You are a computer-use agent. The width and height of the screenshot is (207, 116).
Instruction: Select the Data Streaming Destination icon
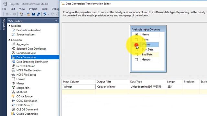click(13, 62)
